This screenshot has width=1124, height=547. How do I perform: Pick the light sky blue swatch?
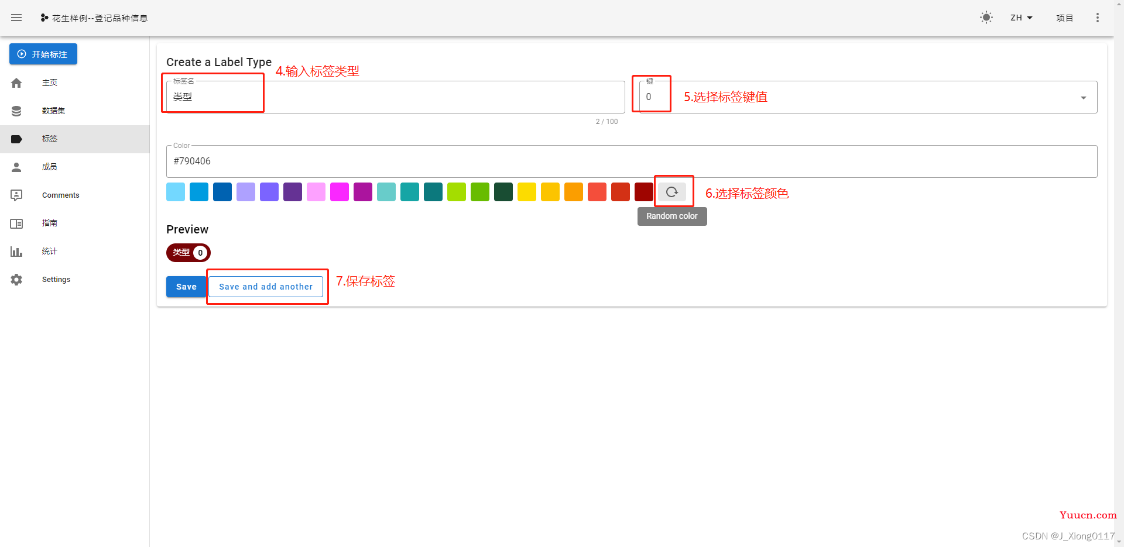click(x=176, y=192)
